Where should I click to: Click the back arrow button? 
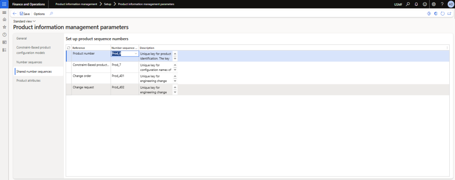(x=15, y=14)
